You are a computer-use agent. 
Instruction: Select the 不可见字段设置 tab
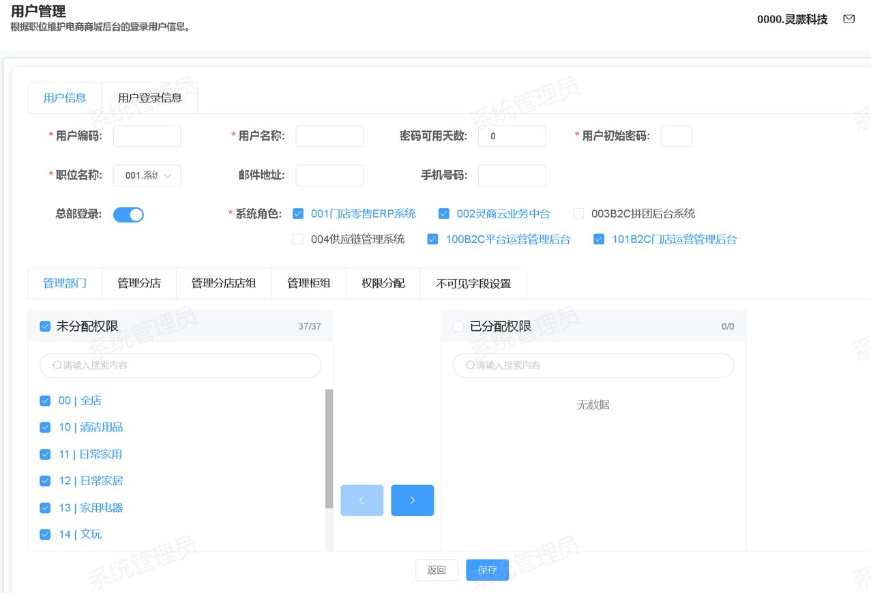click(x=473, y=283)
